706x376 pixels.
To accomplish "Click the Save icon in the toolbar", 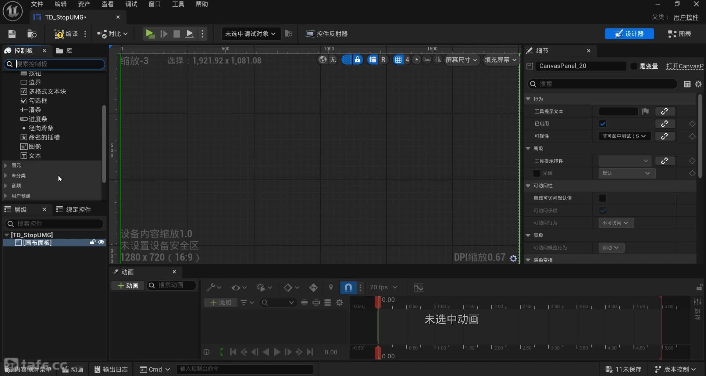I will [12, 34].
